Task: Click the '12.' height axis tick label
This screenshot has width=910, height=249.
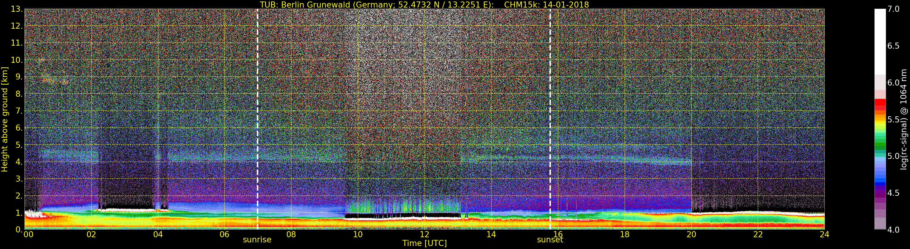Action: [x=17, y=26]
